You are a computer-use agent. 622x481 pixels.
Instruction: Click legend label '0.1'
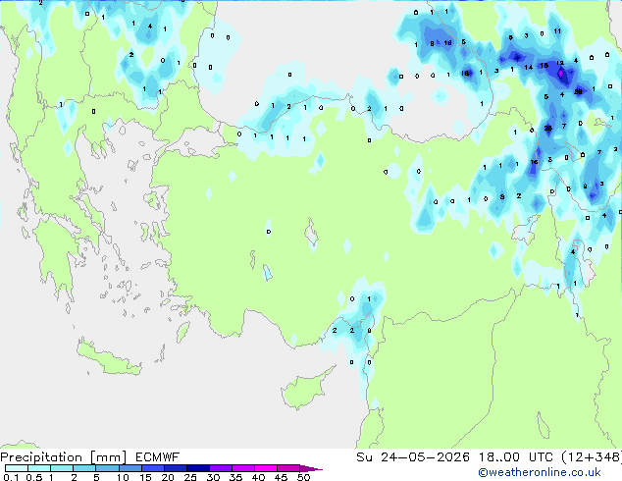click(11, 477)
